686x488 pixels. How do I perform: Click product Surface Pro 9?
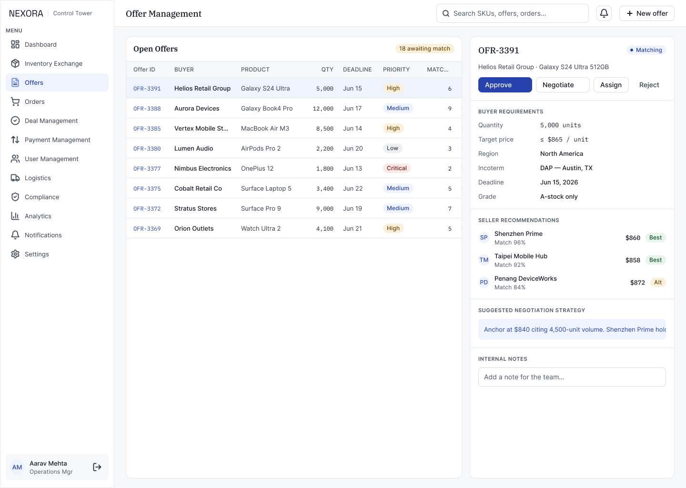click(x=261, y=208)
